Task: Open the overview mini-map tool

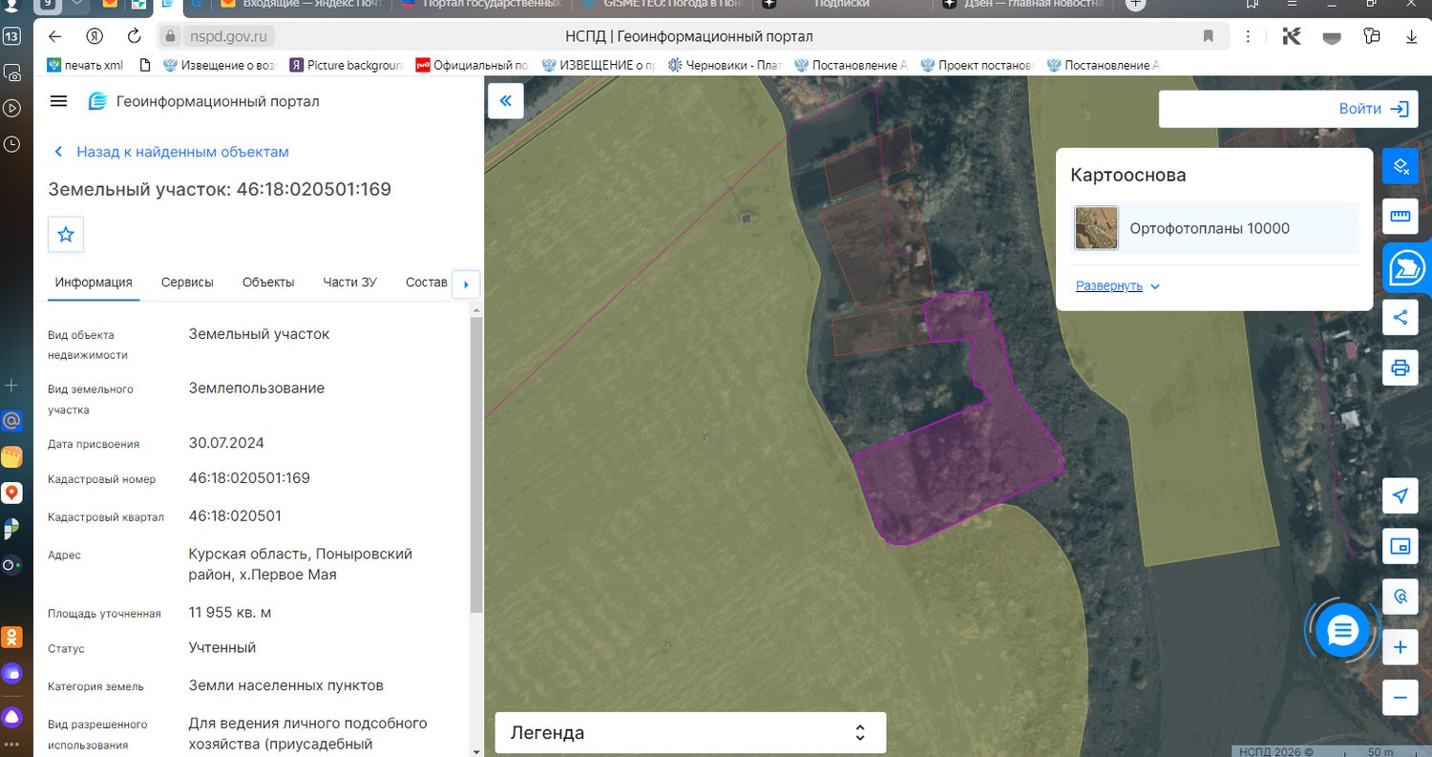Action: 1400,546
